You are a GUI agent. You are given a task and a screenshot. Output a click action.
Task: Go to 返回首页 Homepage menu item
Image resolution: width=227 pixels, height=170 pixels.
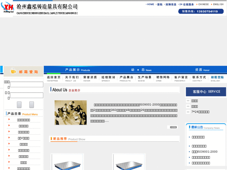click(54, 79)
